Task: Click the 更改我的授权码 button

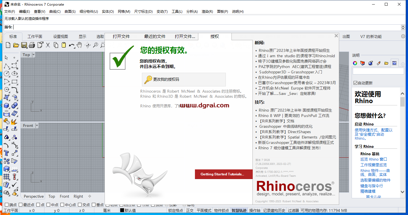Action: (184, 80)
